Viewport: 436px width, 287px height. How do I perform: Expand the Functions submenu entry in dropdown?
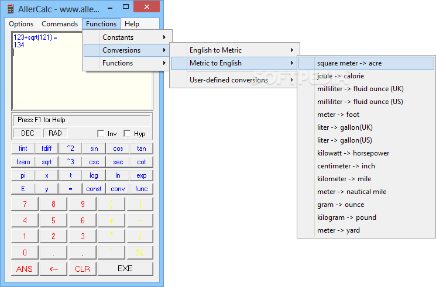pos(127,63)
